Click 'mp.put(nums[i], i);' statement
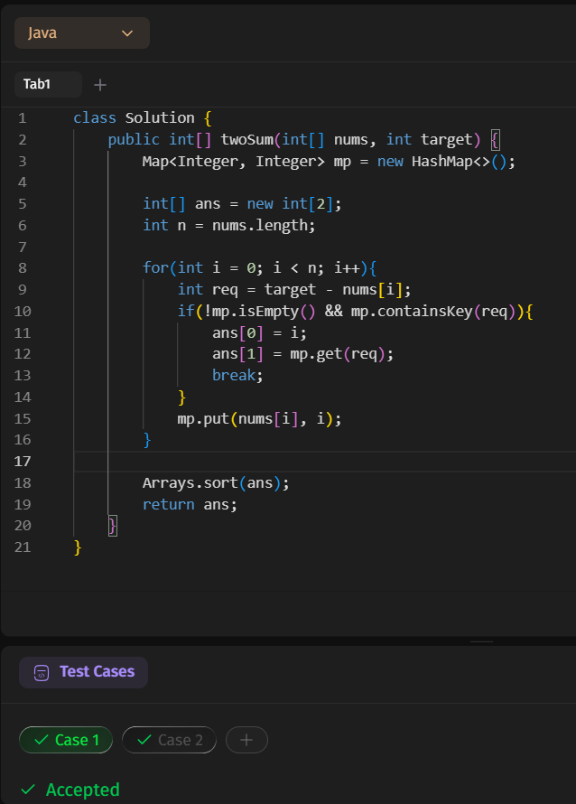Viewport: 576px width, 804px height. coord(259,419)
